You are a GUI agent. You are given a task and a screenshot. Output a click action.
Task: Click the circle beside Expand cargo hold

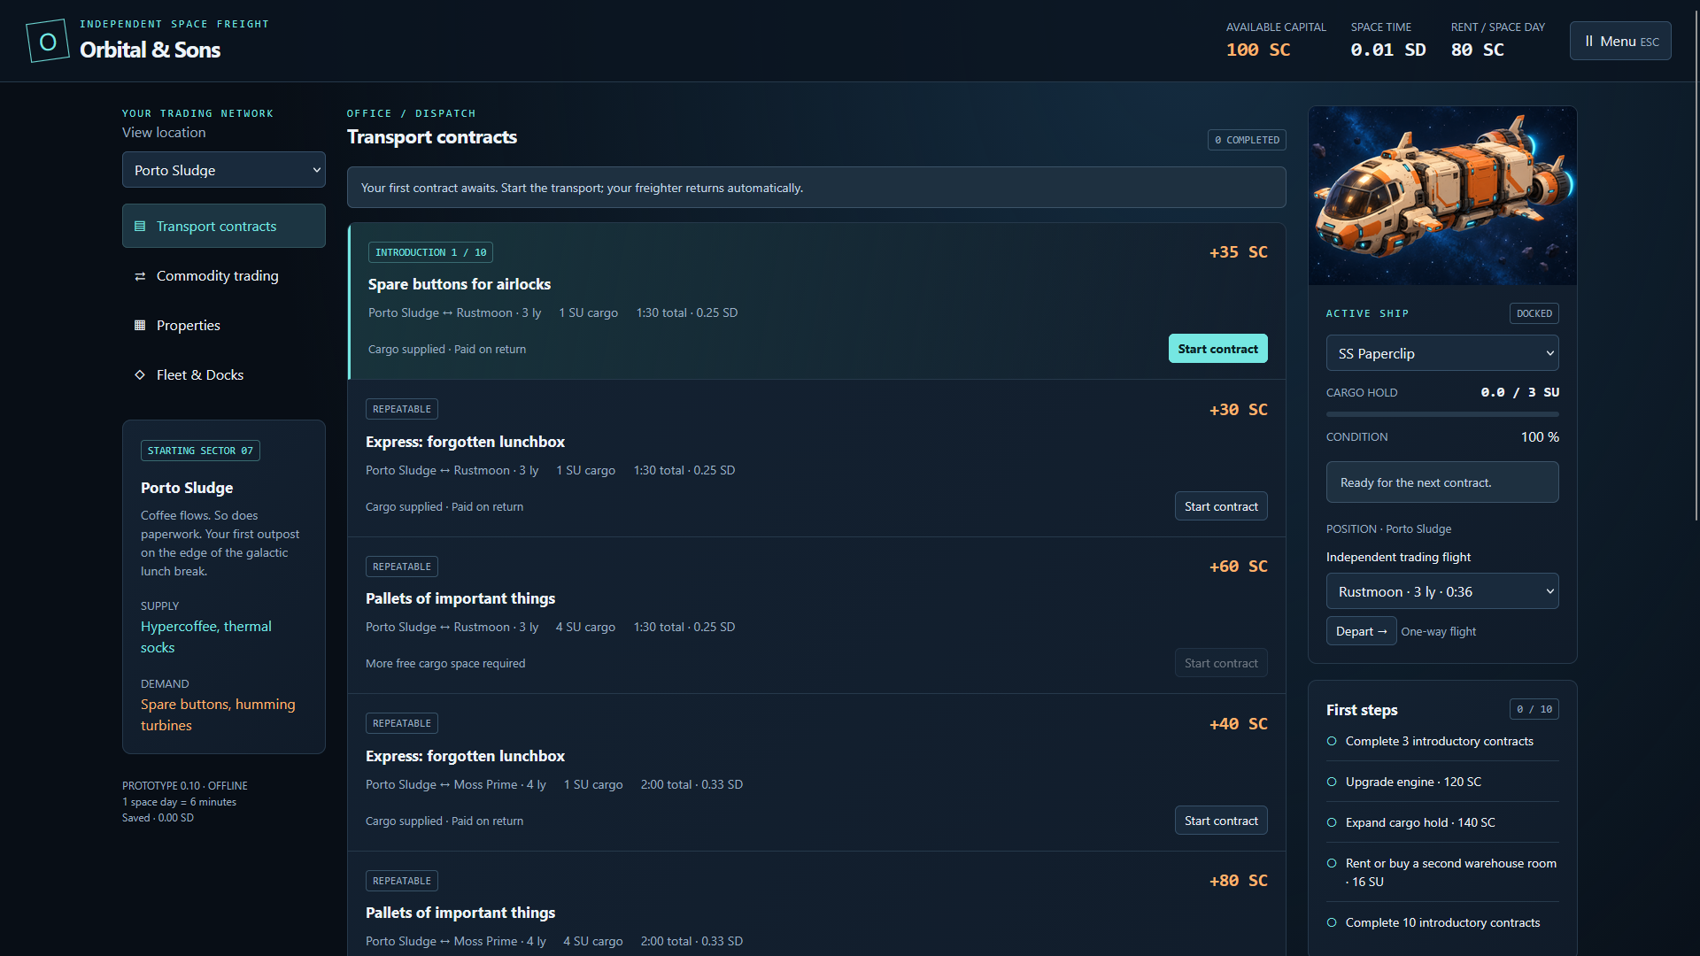point(1332,823)
